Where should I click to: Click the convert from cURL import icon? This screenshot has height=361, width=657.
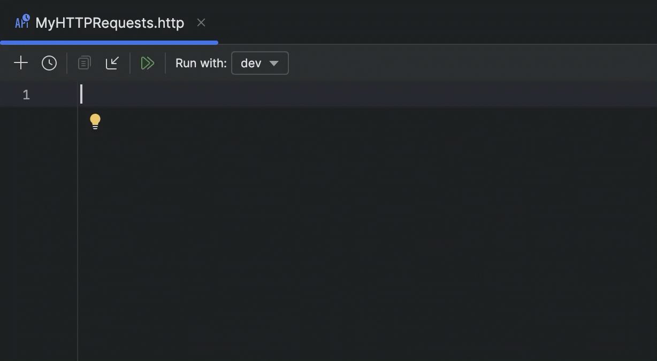click(112, 62)
